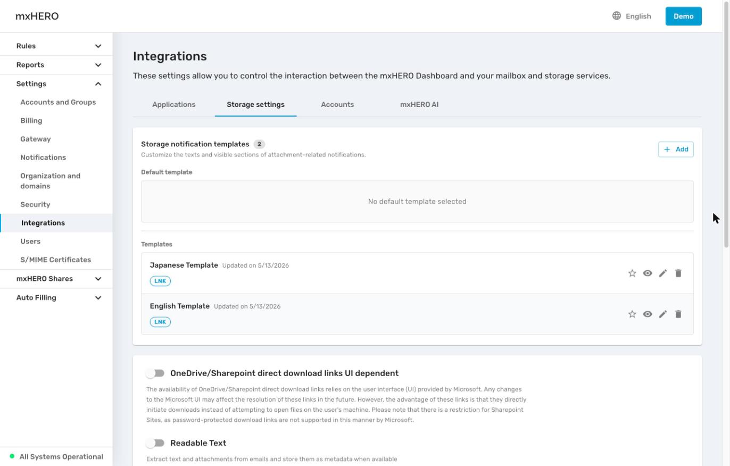Open S/MIME Certificates settings
Screen dimensions: 730x466
(x=56, y=260)
